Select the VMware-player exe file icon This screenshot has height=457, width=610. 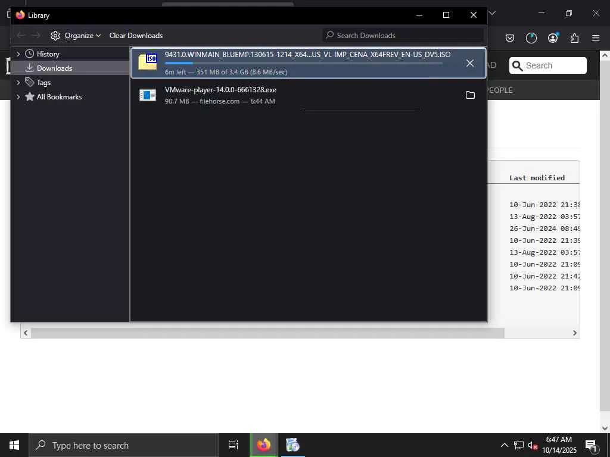(x=148, y=95)
